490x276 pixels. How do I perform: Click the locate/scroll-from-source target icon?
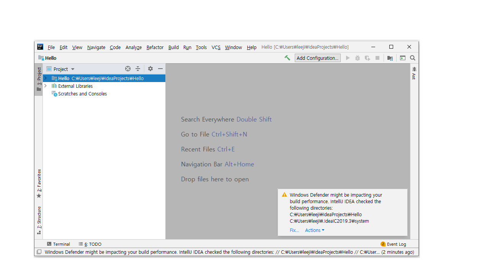pyautogui.click(x=128, y=69)
